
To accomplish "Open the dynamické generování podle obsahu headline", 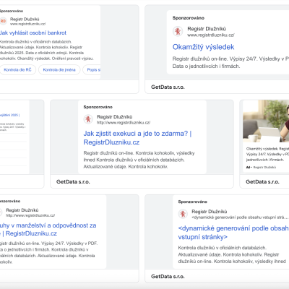I will [x=233, y=233].
